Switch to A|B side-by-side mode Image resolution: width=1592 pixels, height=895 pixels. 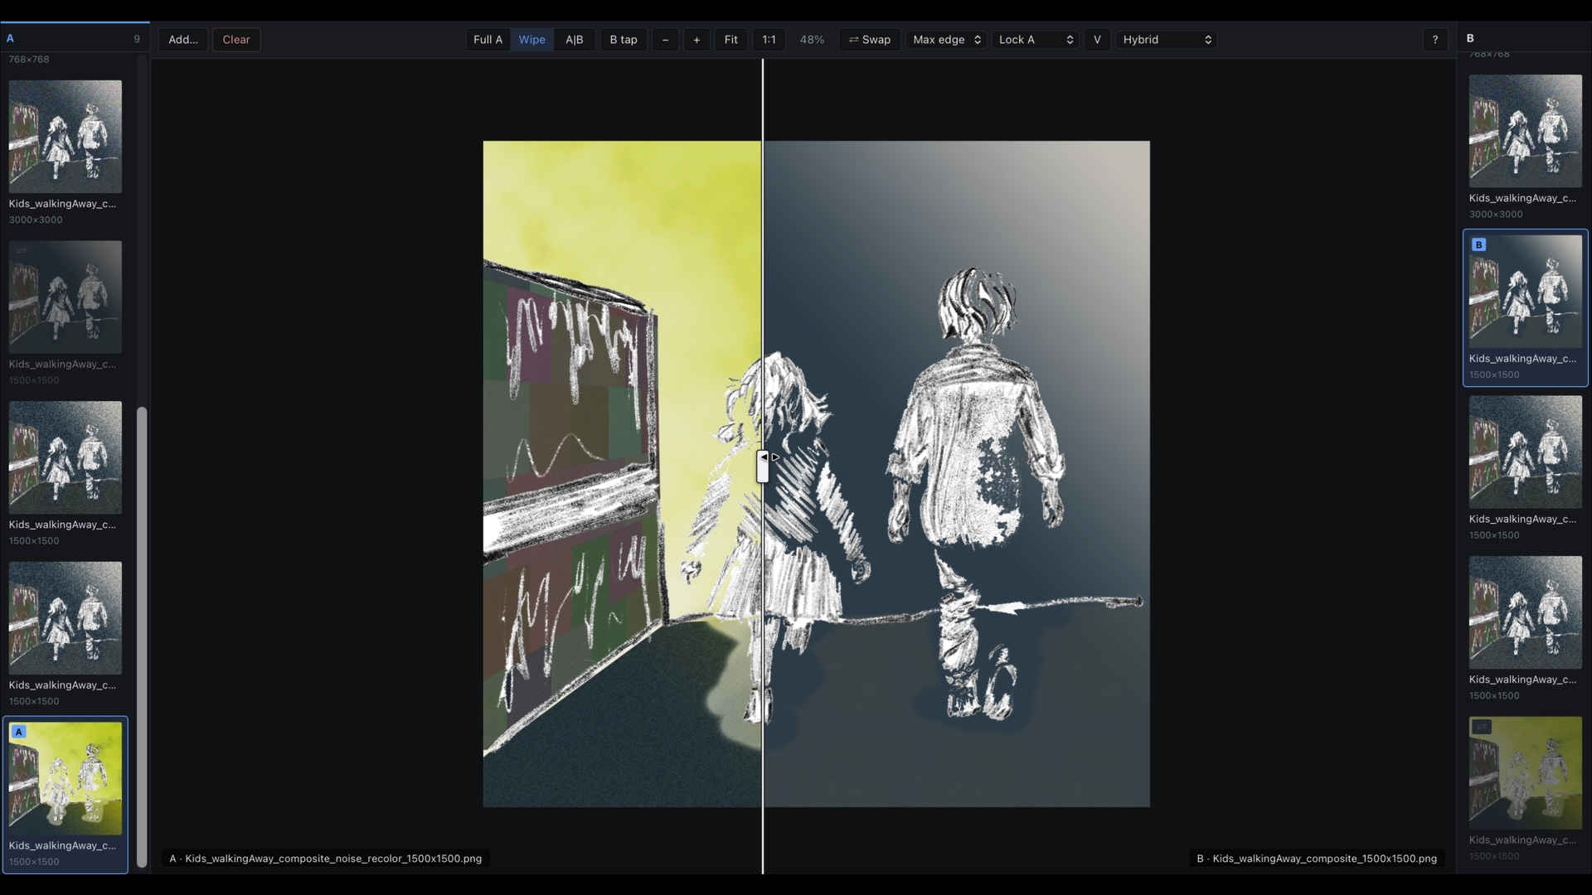575,40
